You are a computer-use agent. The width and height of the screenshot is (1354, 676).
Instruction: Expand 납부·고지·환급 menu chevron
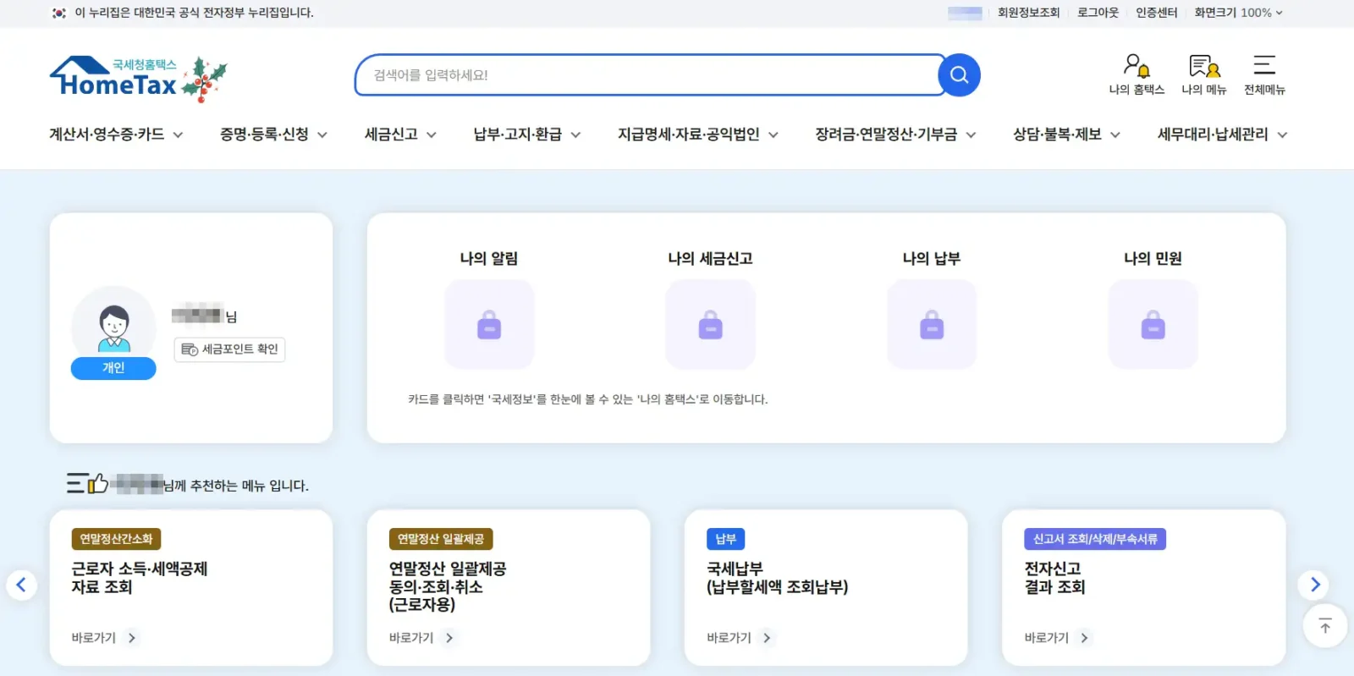point(575,135)
